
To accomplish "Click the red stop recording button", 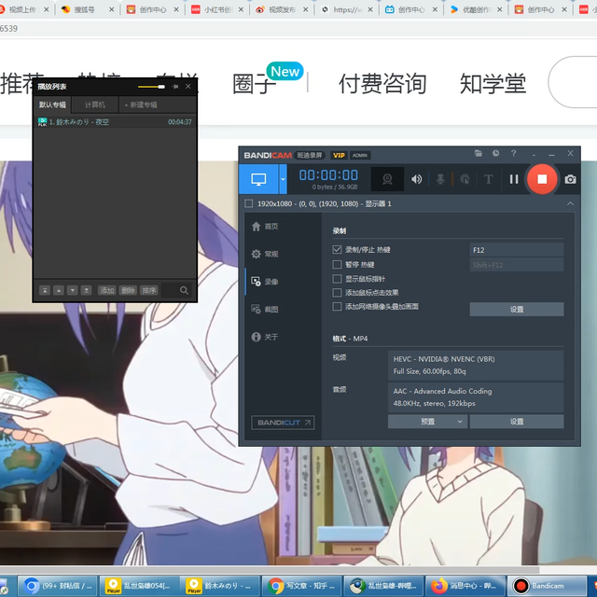I will [x=542, y=179].
